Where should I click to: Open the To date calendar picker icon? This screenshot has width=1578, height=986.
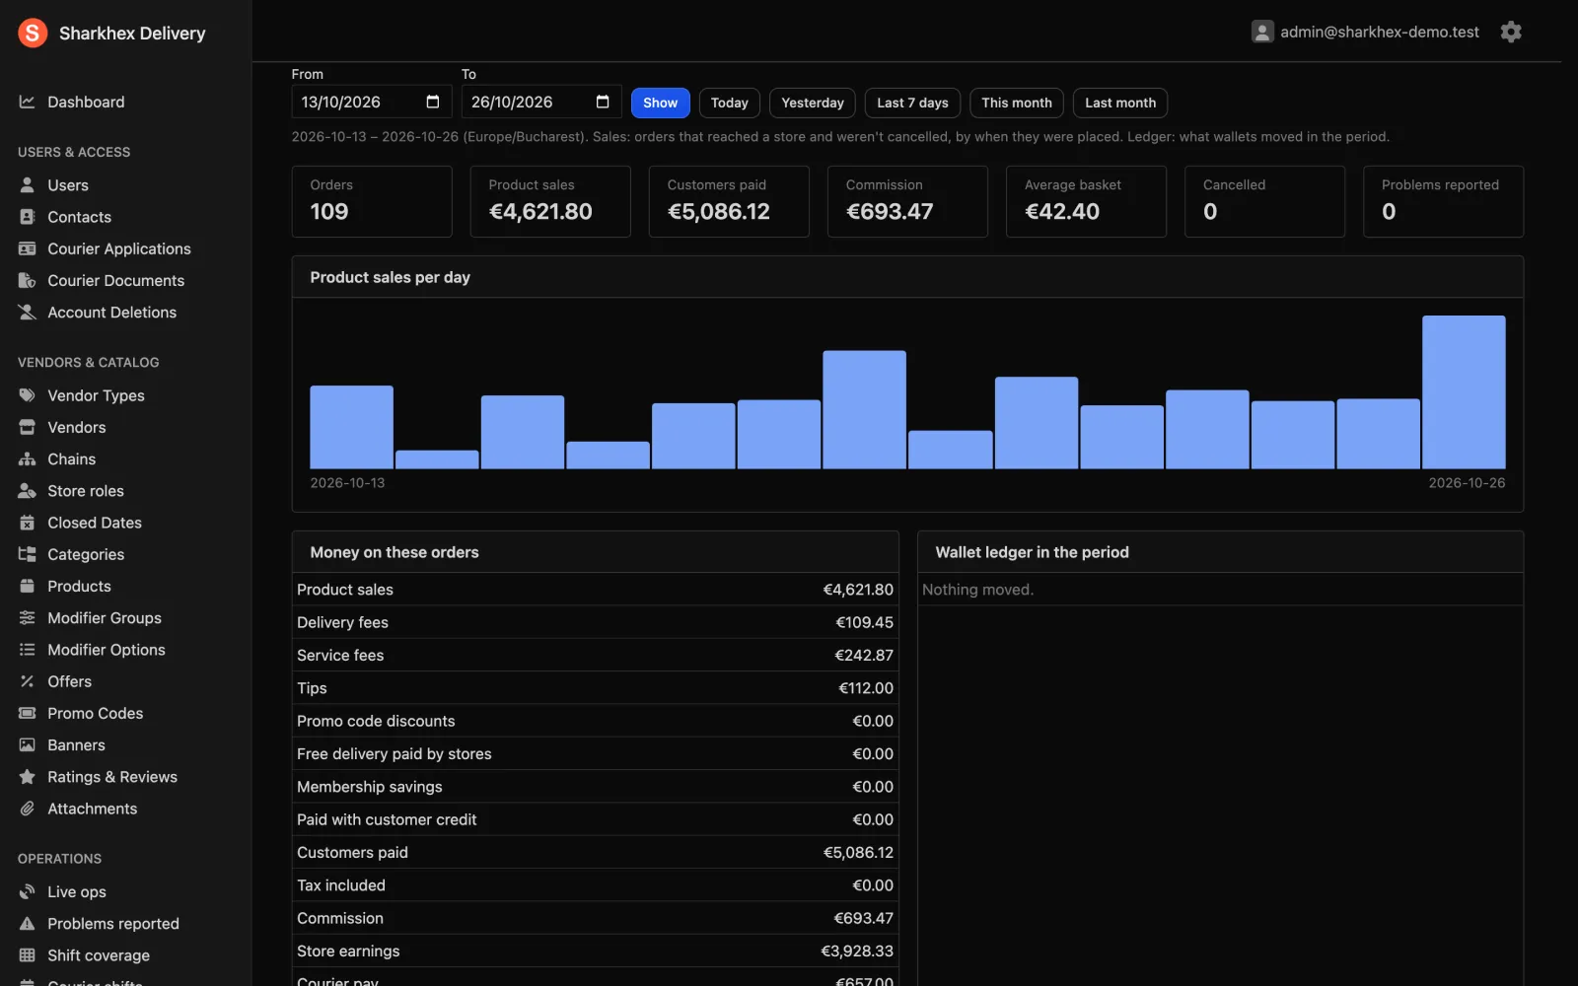point(603,102)
